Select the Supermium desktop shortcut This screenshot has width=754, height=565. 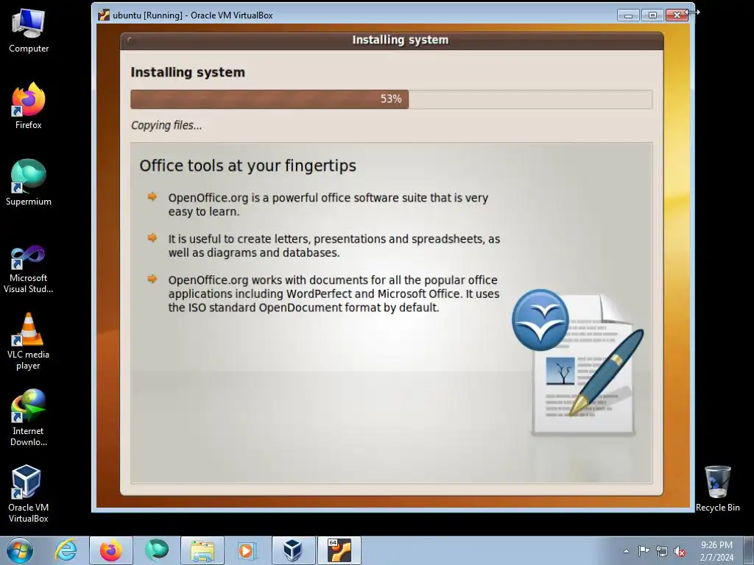pos(29,182)
